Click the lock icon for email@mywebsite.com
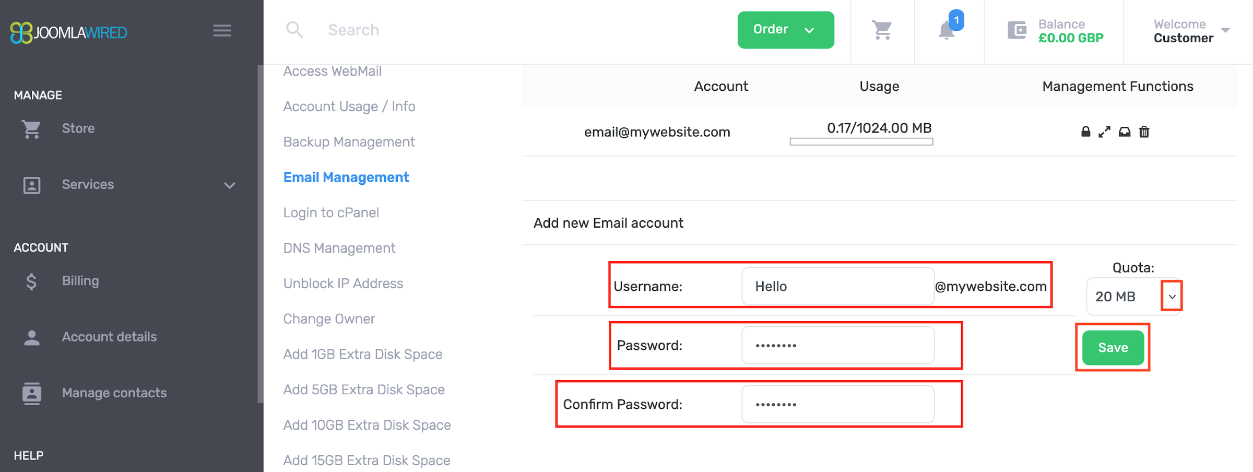Viewport: 1253px width, 472px height. point(1085,132)
